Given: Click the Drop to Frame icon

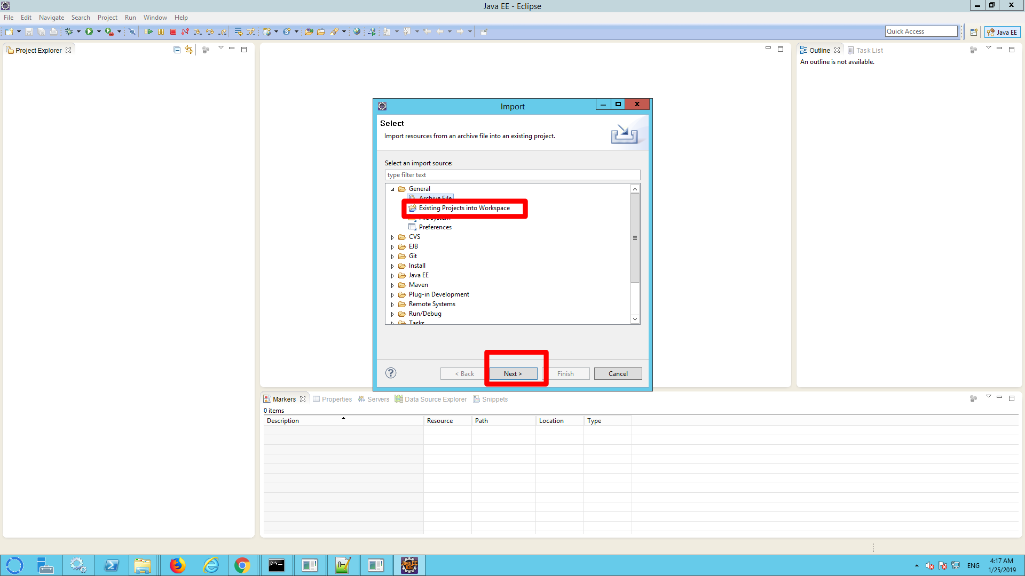Looking at the screenshot, I should pos(238,32).
